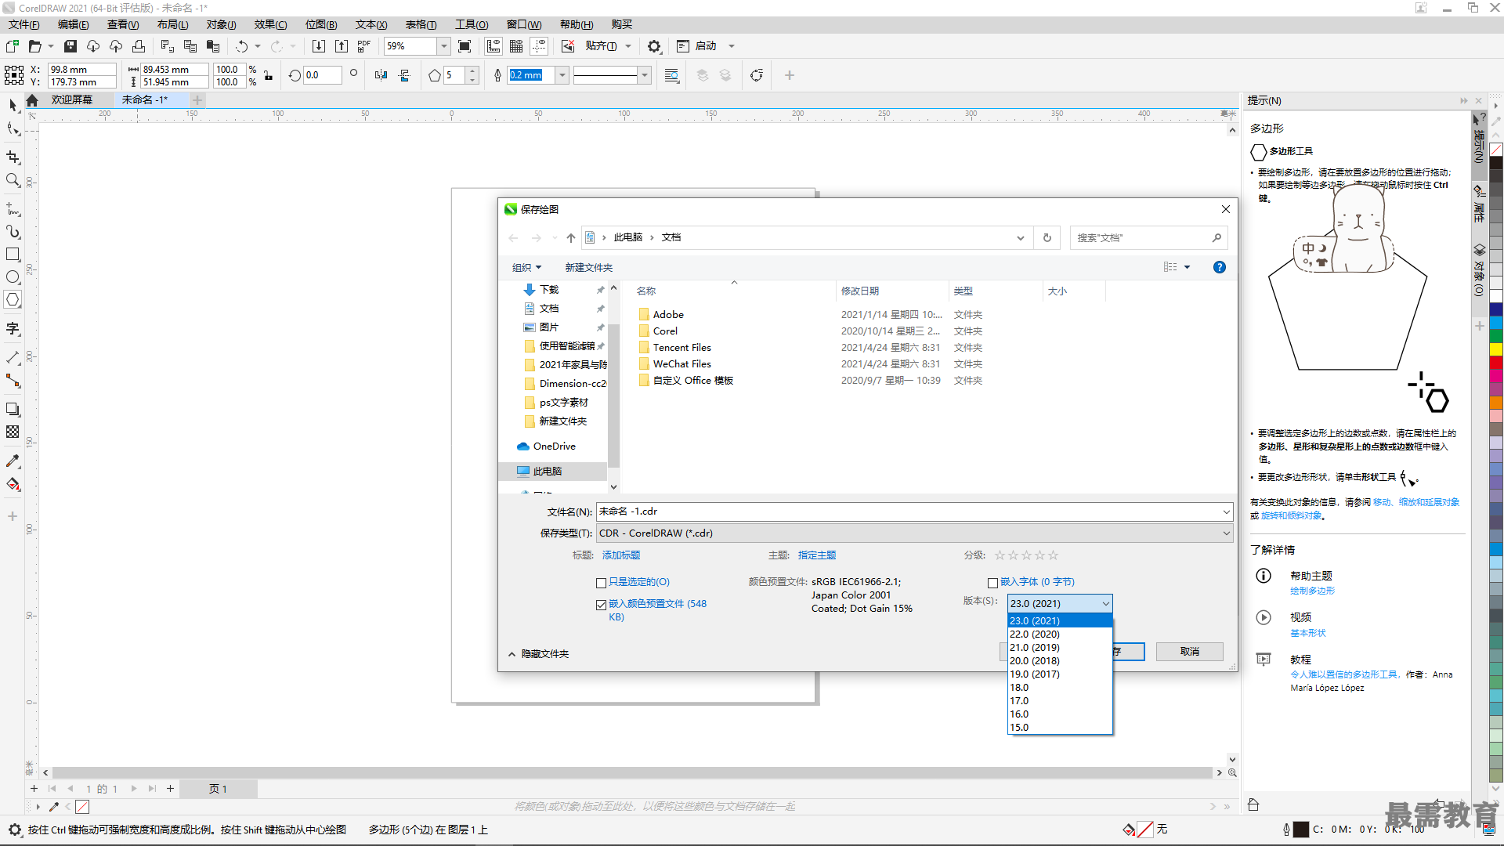Open the 保存类型 dropdown
The image size is (1504, 846).
[x=915, y=533]
